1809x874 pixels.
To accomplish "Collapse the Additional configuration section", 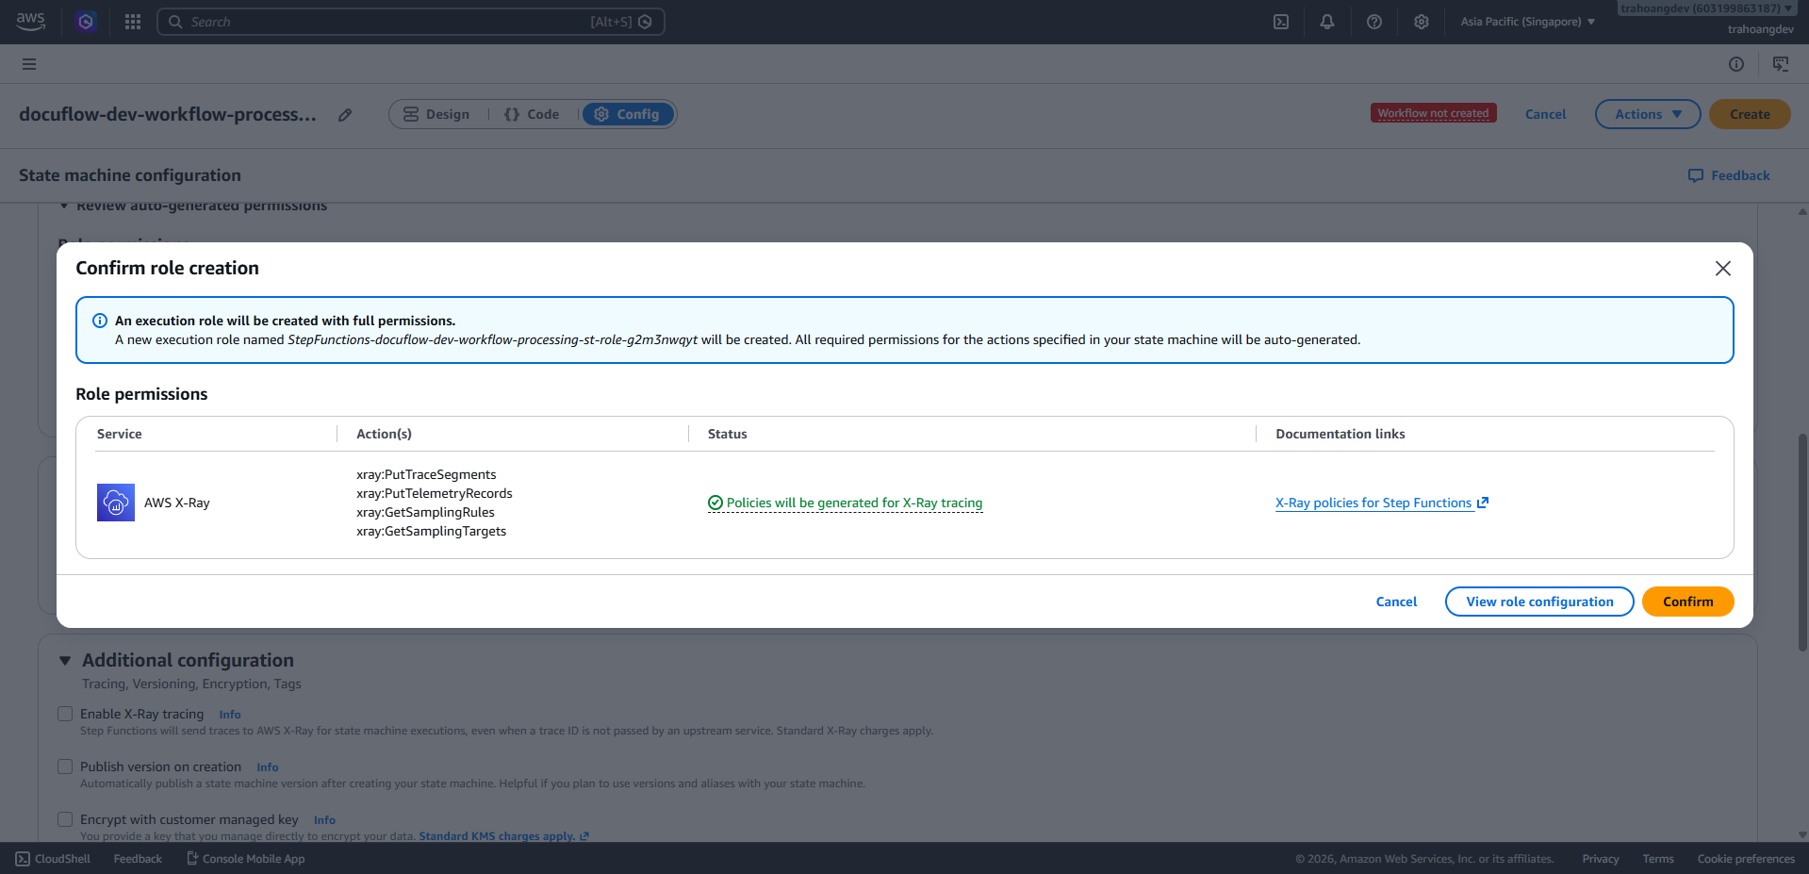I will [65, 661].
